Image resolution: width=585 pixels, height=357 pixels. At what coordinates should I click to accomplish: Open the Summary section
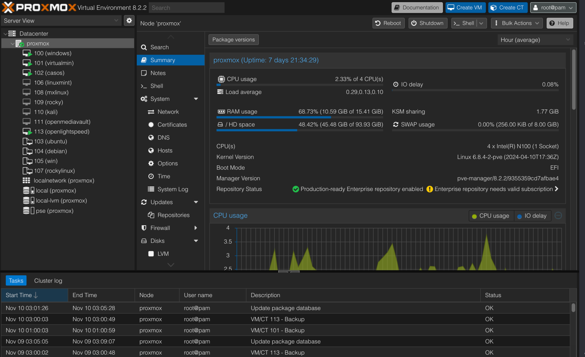click(x=170, y=60)
